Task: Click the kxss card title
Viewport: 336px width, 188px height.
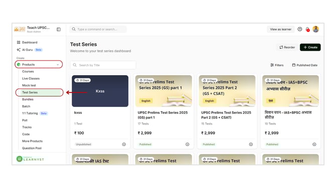Action: [x=78, y=112]
